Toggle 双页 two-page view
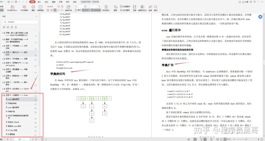The image size is (265, 141). tap(86, 10)
